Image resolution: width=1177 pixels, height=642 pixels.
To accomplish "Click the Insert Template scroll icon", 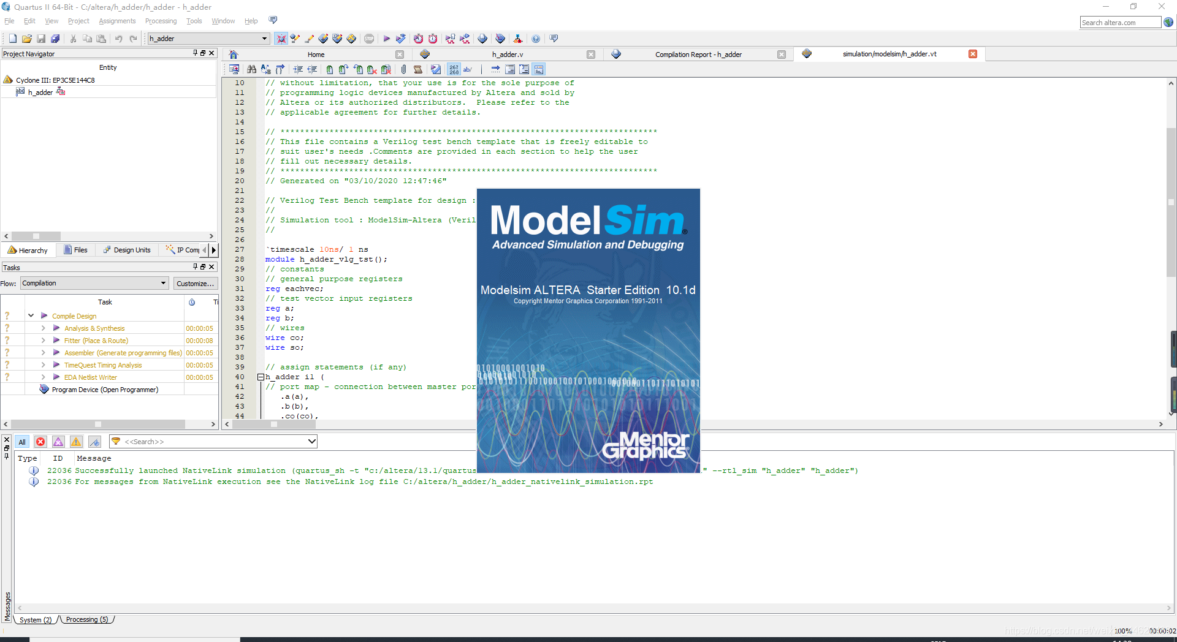I will coord(418,69).
